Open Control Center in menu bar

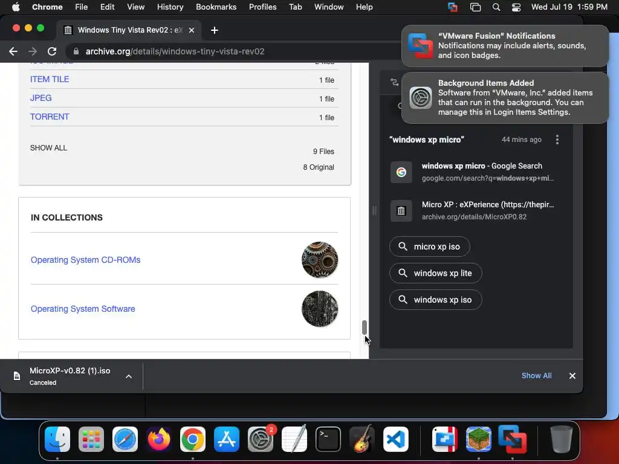click(x=516, y=7)
